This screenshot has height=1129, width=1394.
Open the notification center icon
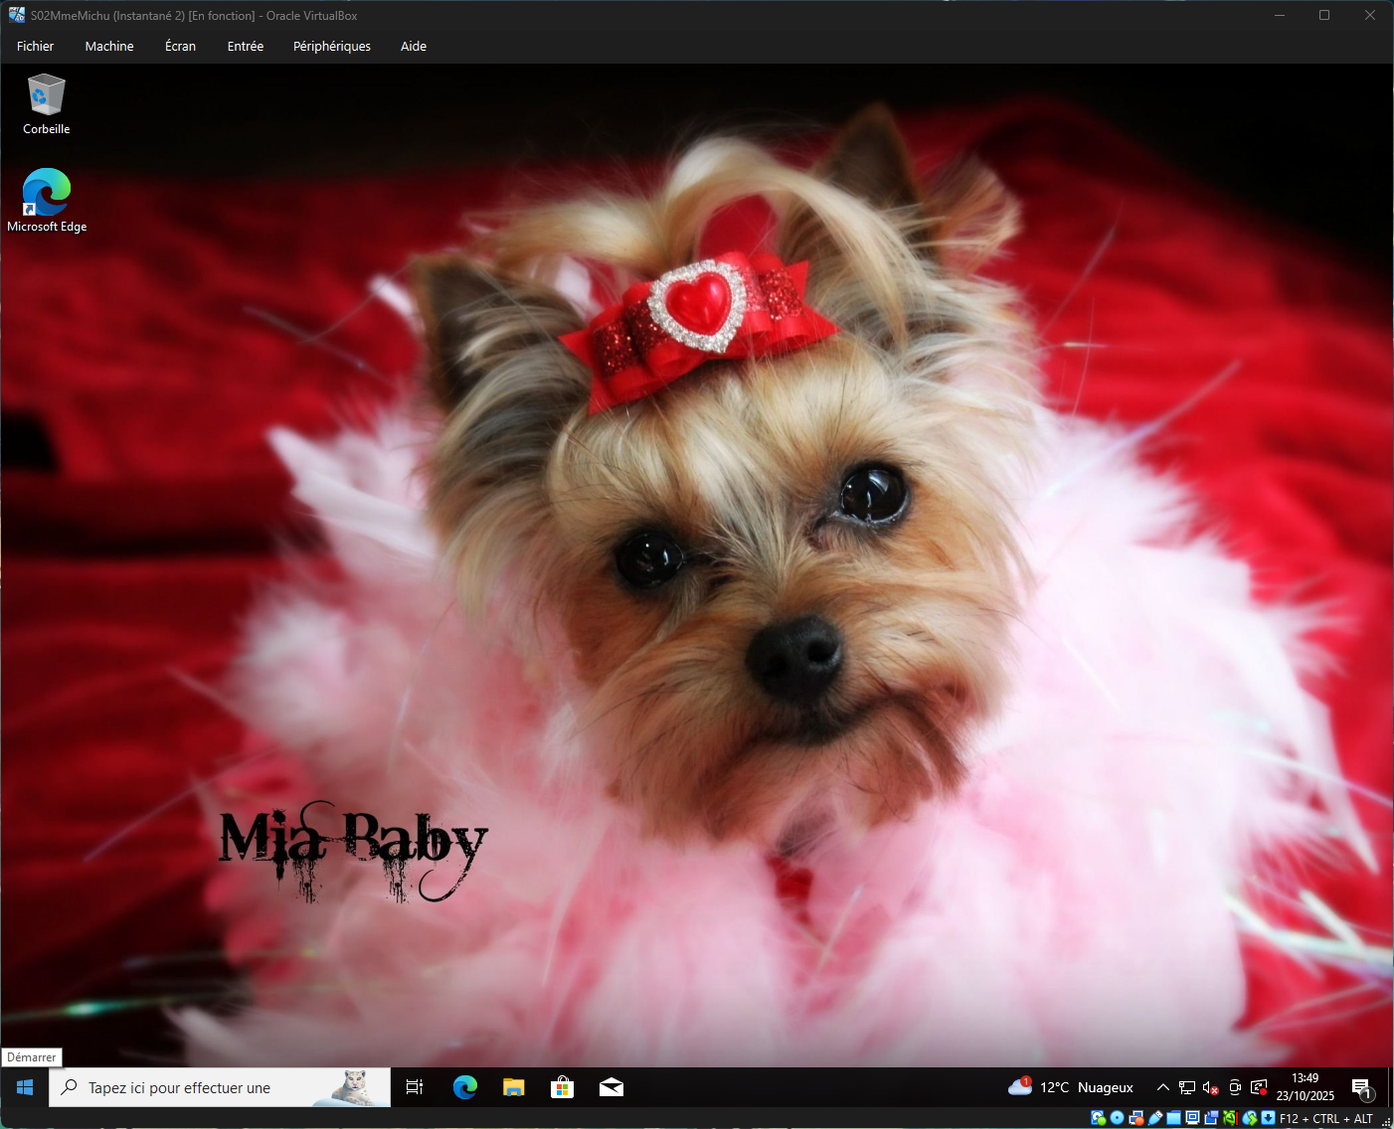point(1361,1087)
